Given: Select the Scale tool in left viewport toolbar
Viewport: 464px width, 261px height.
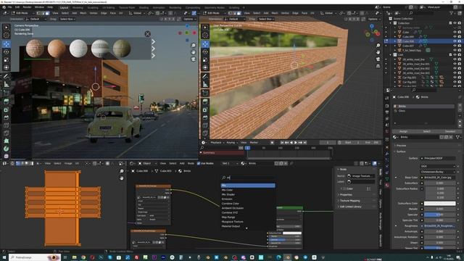Looking at the screenshot, I should tap(7, 59).
